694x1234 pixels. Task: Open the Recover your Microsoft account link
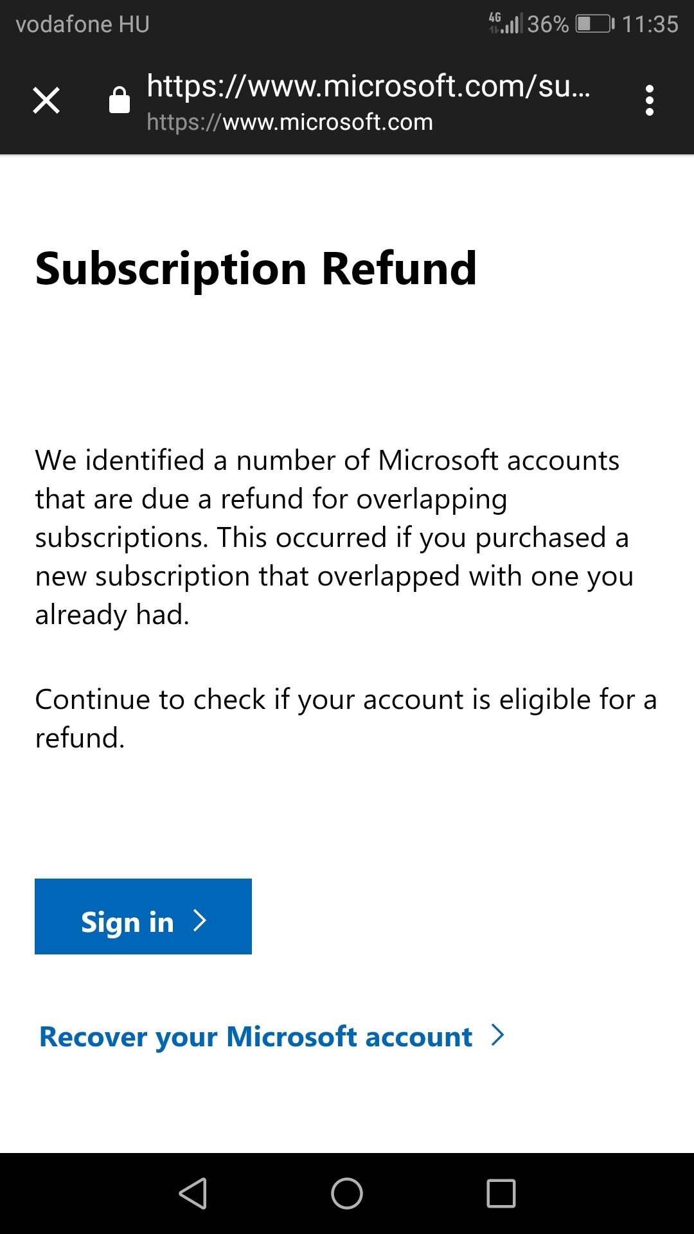pyautogui.click(x=256, y=1037)
